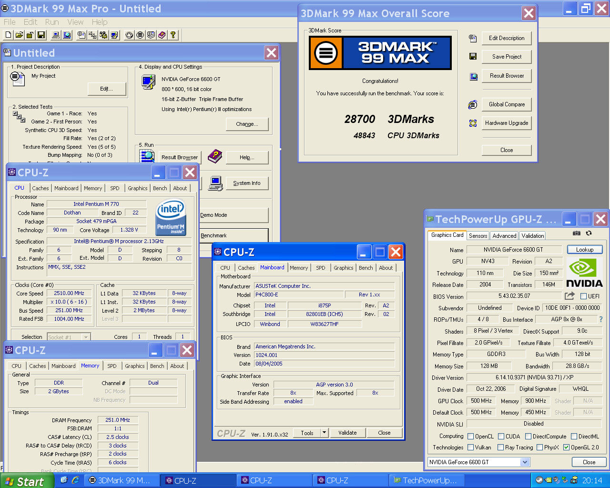Click the Edit Description button

(507, 38)
